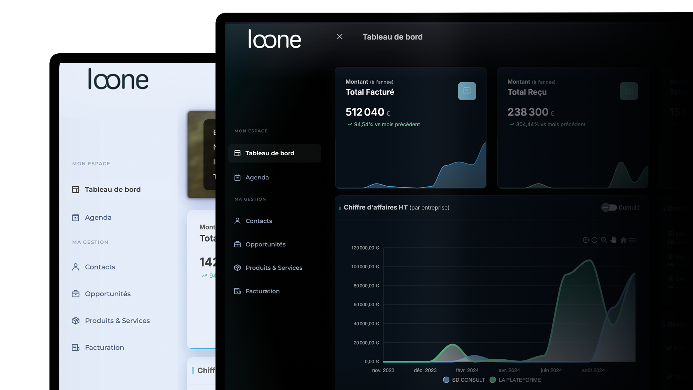
Task: Open Produits & Services in the dark sidebar
Action: tap(274, 268)
